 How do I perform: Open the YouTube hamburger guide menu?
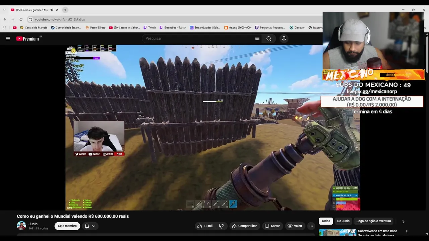[8, 38]
